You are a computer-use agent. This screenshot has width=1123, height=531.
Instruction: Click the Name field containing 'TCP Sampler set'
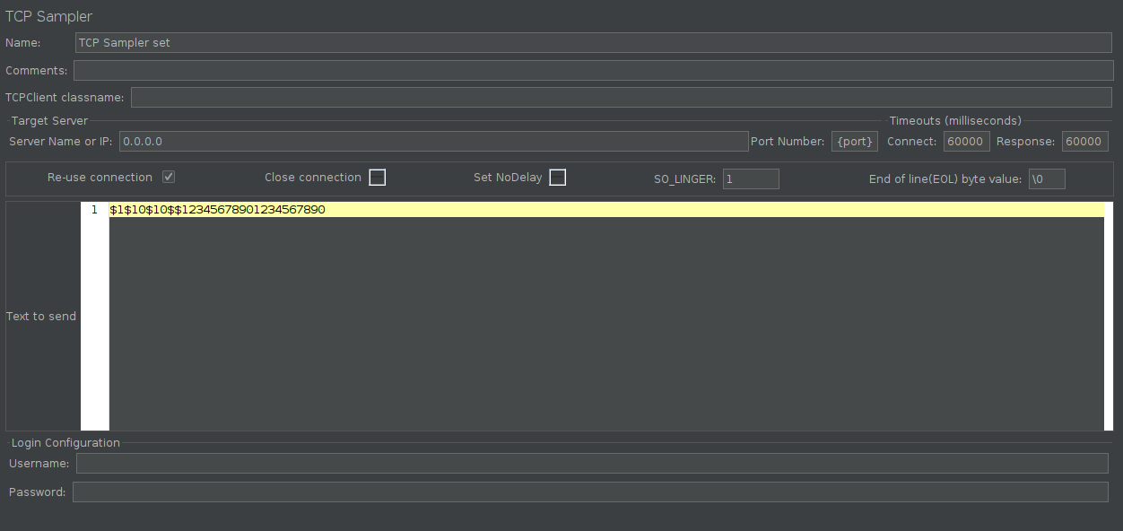(359, 42)
